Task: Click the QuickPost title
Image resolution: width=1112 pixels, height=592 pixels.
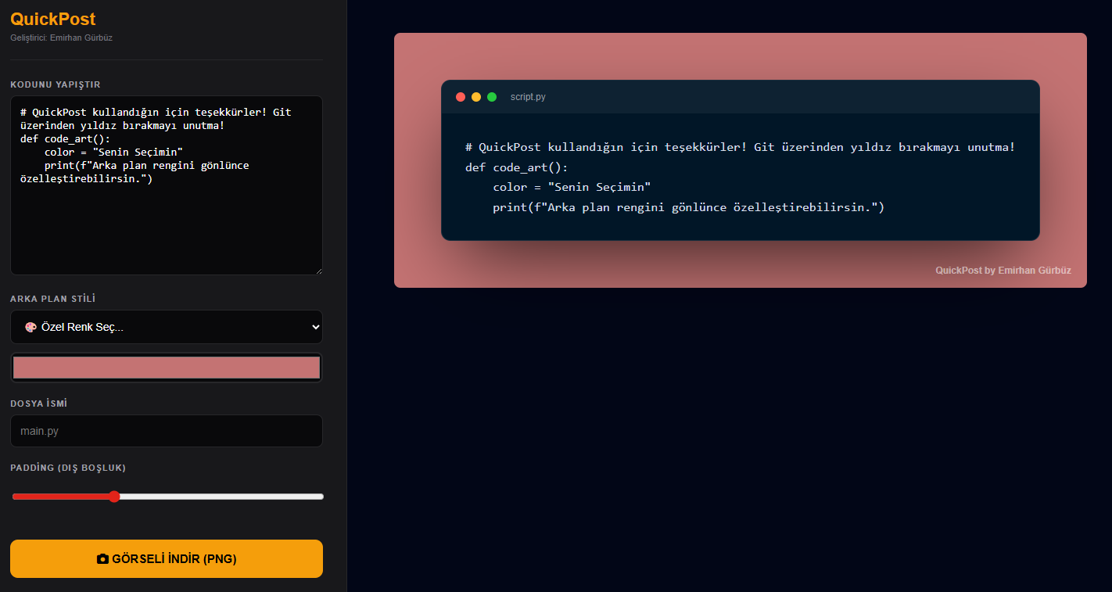Action: tap(53, 19)
